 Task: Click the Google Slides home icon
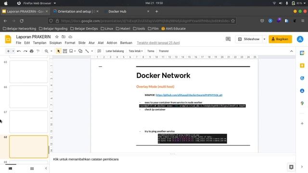click(x=8, y=39)
